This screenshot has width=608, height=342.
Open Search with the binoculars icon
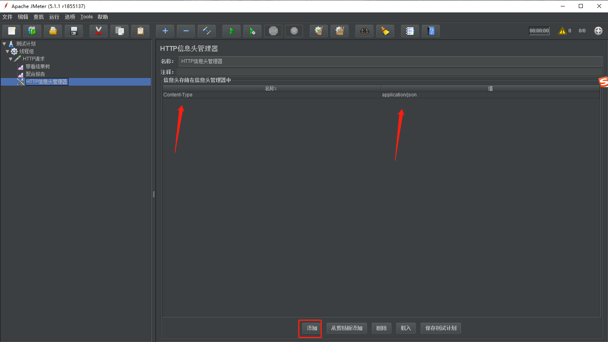point(364,31)
